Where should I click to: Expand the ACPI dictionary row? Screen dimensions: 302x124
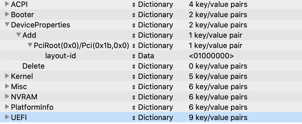tap(7, 4)
